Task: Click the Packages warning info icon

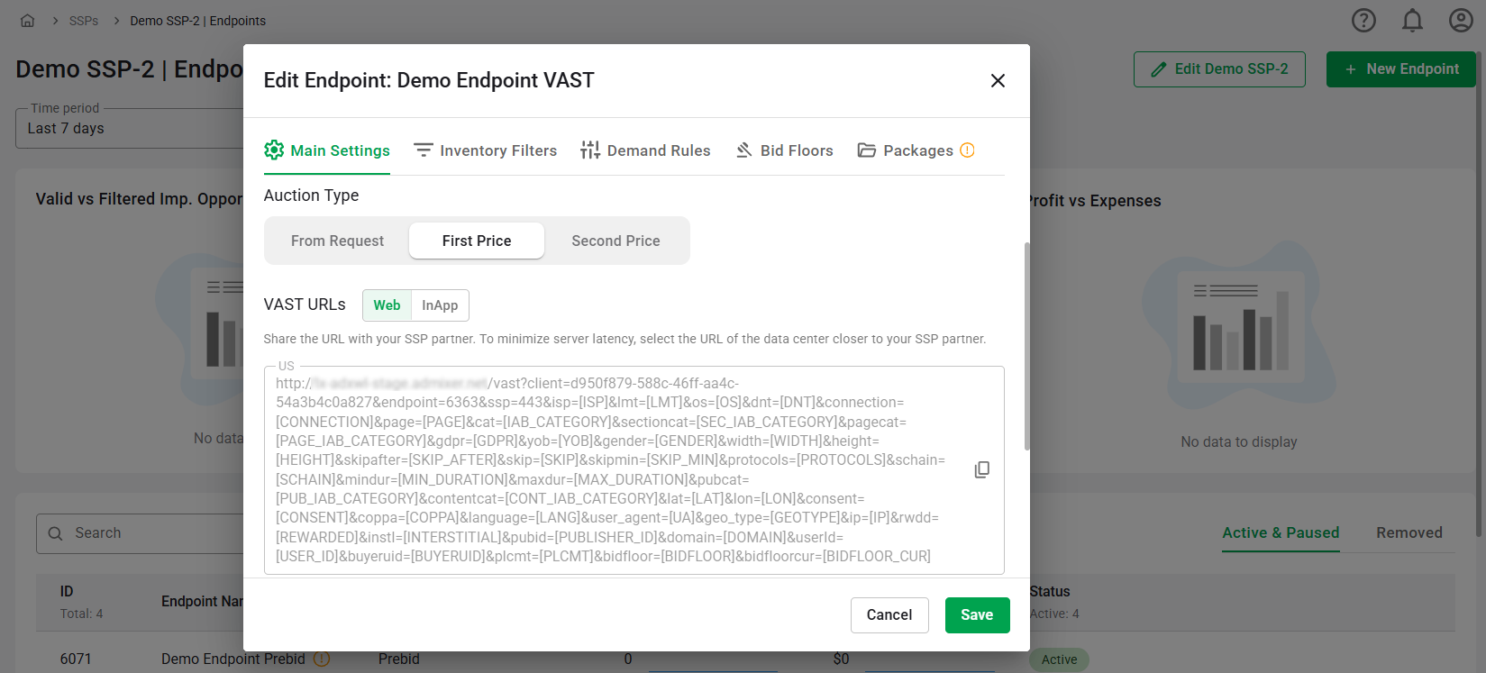Action: pos(967,150)
